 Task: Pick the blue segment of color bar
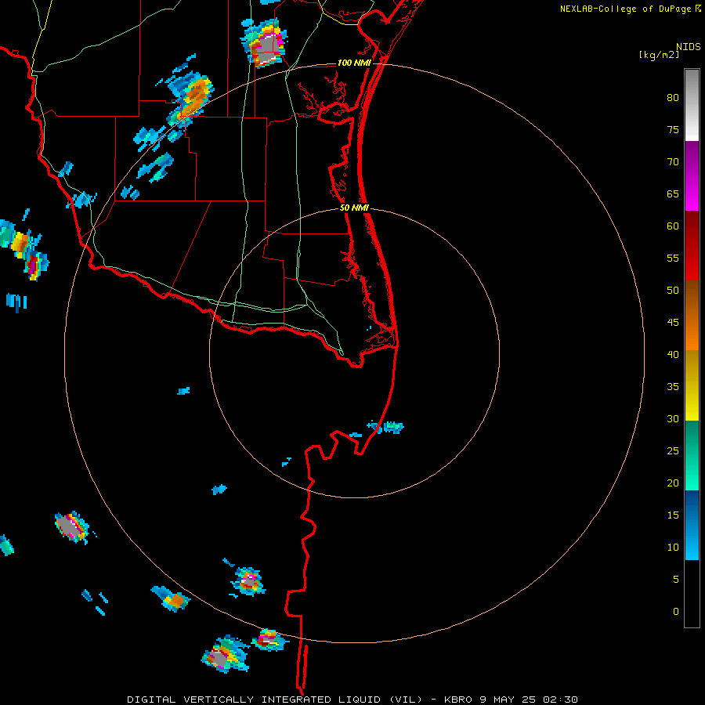[x=692, y=525]
